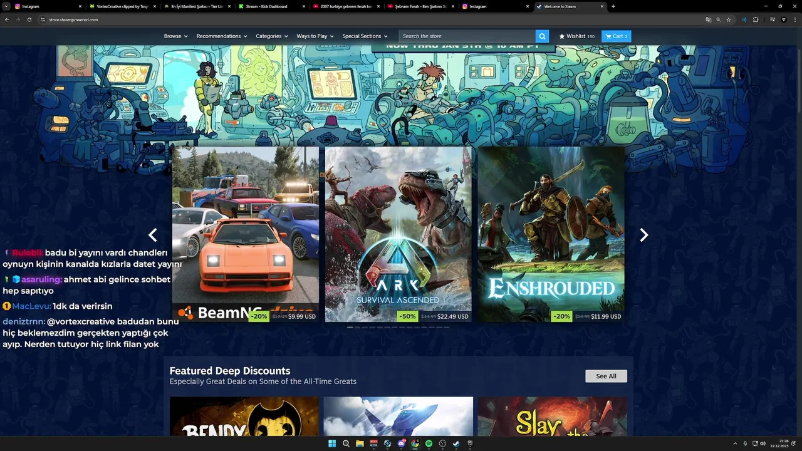802x451 pixels.
Task: Click the taskbar microphone icon
Action: coord(745,443)
